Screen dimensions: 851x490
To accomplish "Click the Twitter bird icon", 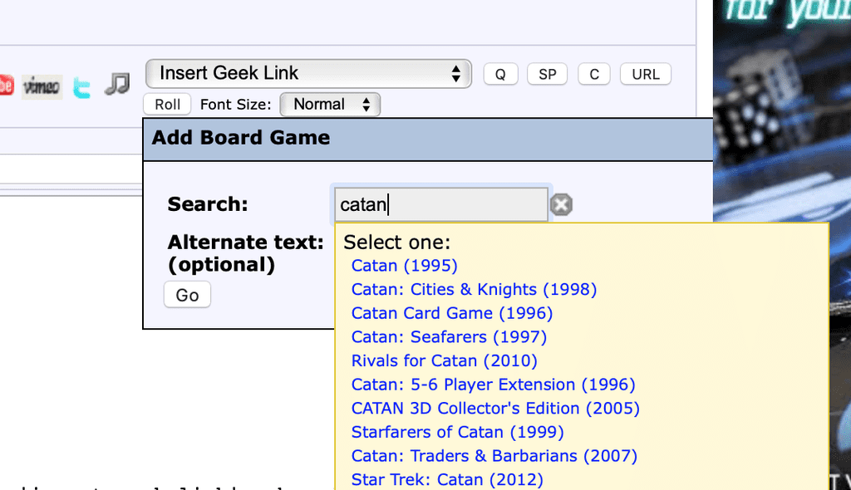I will [82, 87].
